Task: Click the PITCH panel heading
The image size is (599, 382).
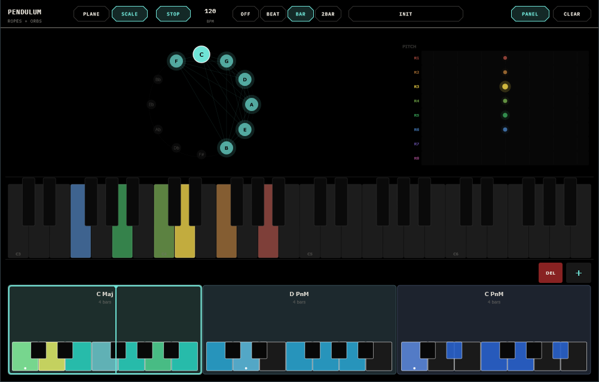Action: [409, 47]
